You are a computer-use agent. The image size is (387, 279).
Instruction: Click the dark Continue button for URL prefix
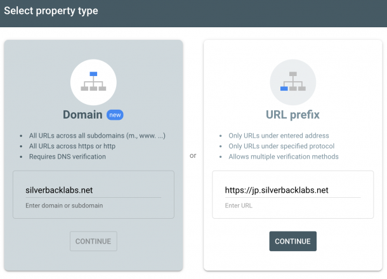[x=292, y=241]
